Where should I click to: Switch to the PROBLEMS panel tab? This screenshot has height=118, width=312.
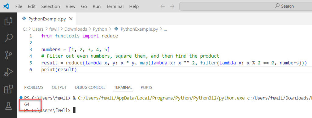point(34,87)
